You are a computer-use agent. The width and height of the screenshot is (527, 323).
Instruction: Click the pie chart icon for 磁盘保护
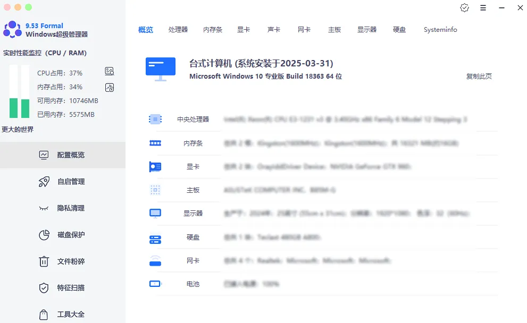click(44, 235)
